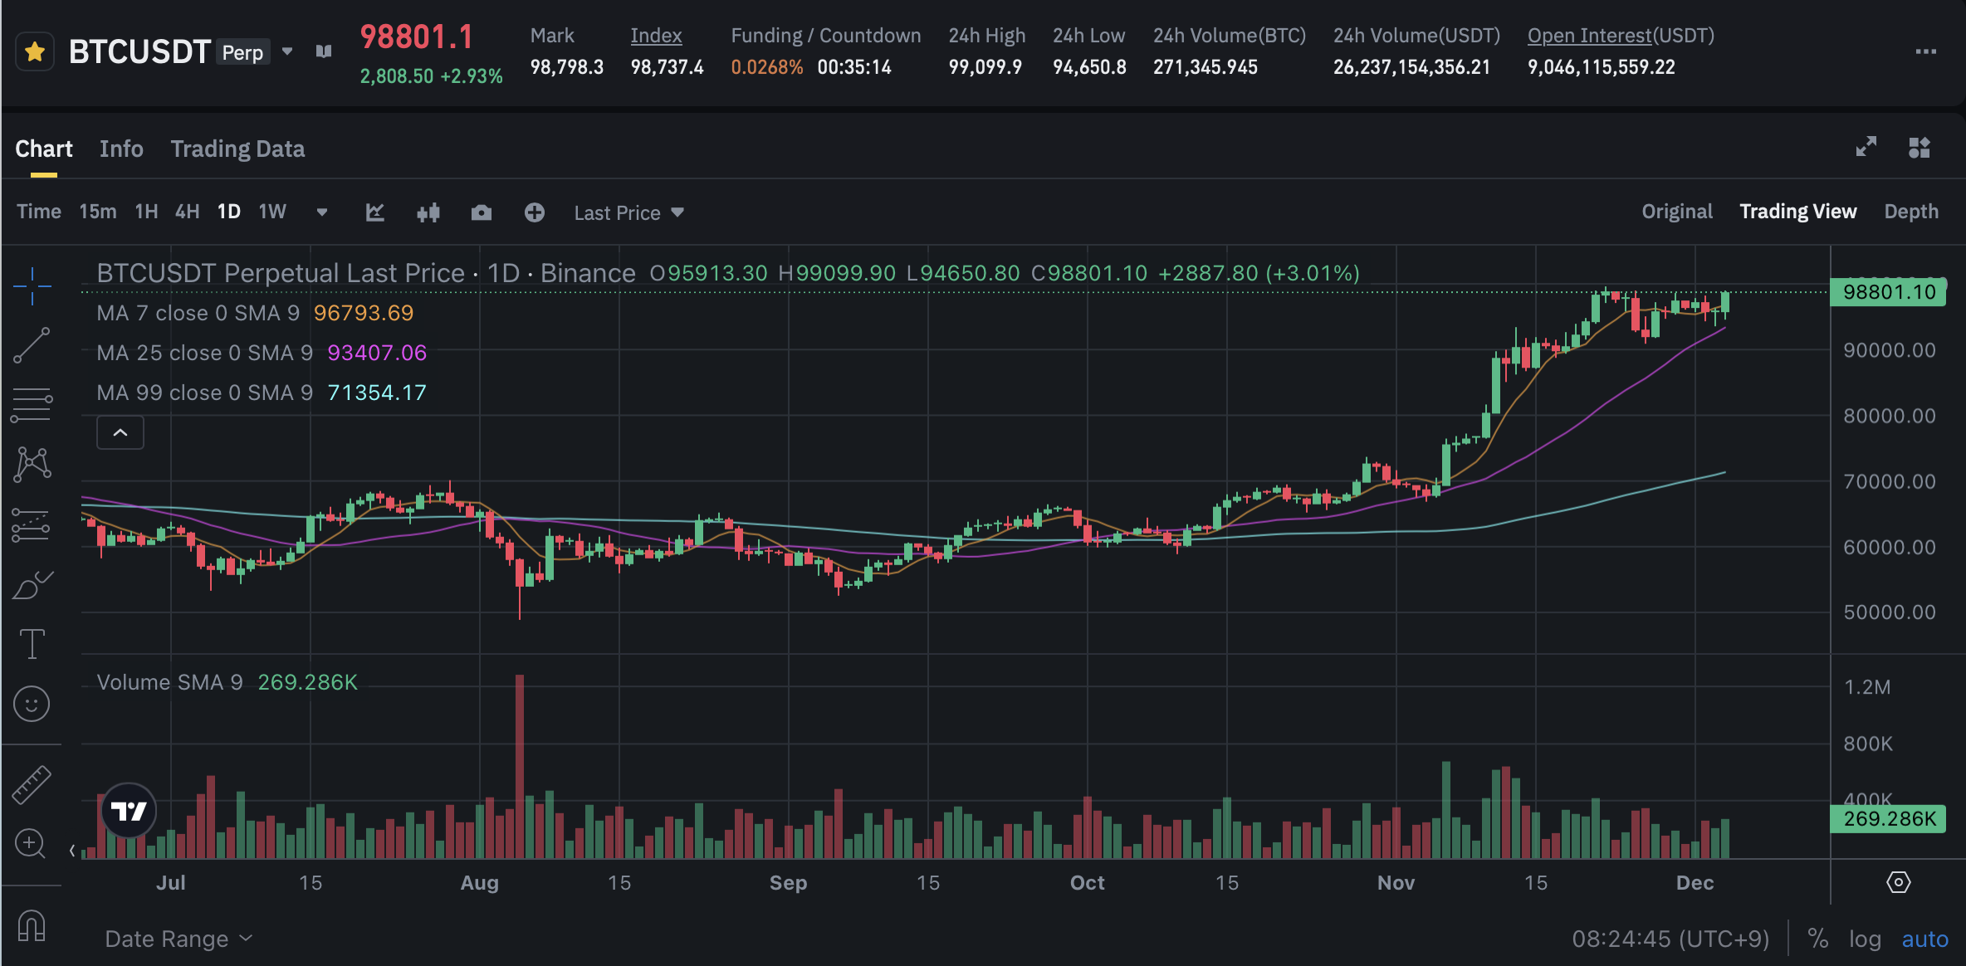Select the 4H timeframe
This screenshot has width=1966, height=966.
[187, 212]
